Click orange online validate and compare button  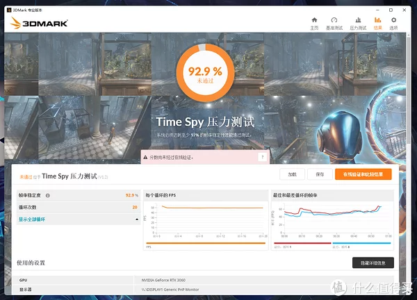(363, 174)
